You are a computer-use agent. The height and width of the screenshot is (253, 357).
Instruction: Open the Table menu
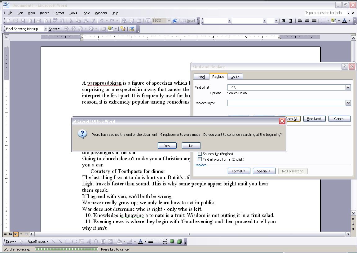coord(86,13)
